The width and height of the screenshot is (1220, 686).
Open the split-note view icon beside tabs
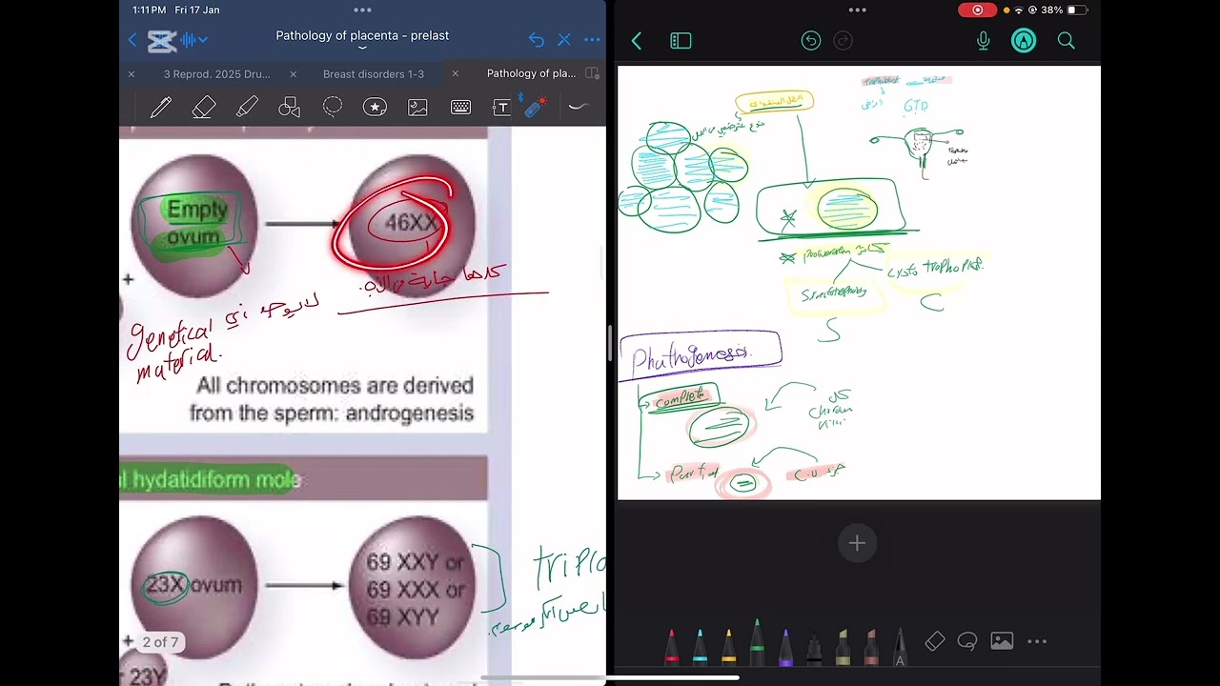(592, 73)
